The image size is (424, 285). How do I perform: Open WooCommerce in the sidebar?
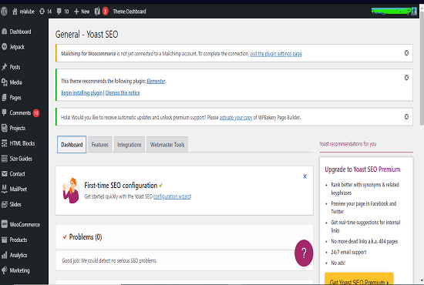[24, 224]
